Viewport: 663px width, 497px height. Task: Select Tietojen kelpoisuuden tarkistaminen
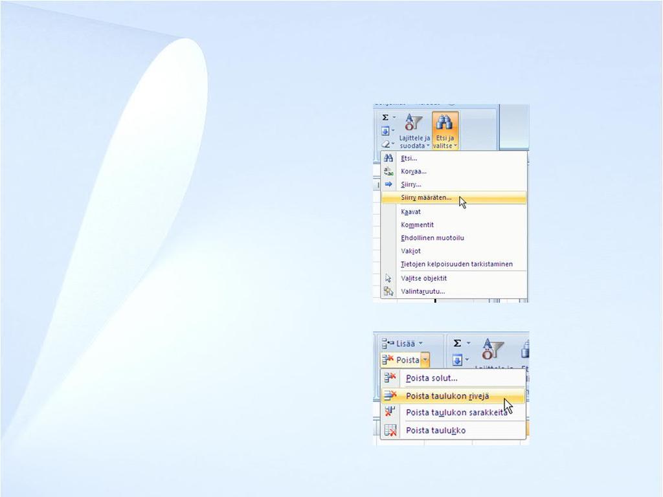point(454,264)
